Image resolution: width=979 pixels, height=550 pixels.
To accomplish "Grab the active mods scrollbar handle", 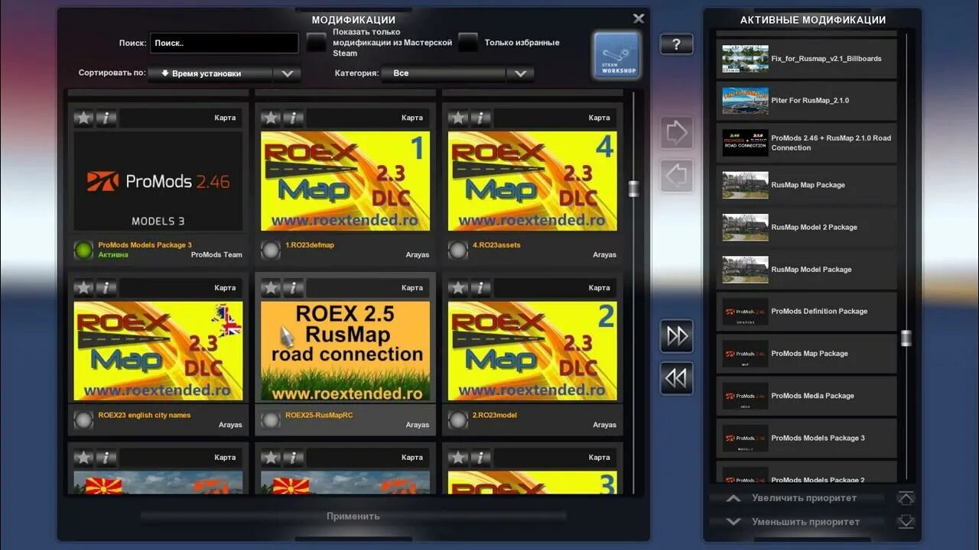I will (x=906, y=338).
